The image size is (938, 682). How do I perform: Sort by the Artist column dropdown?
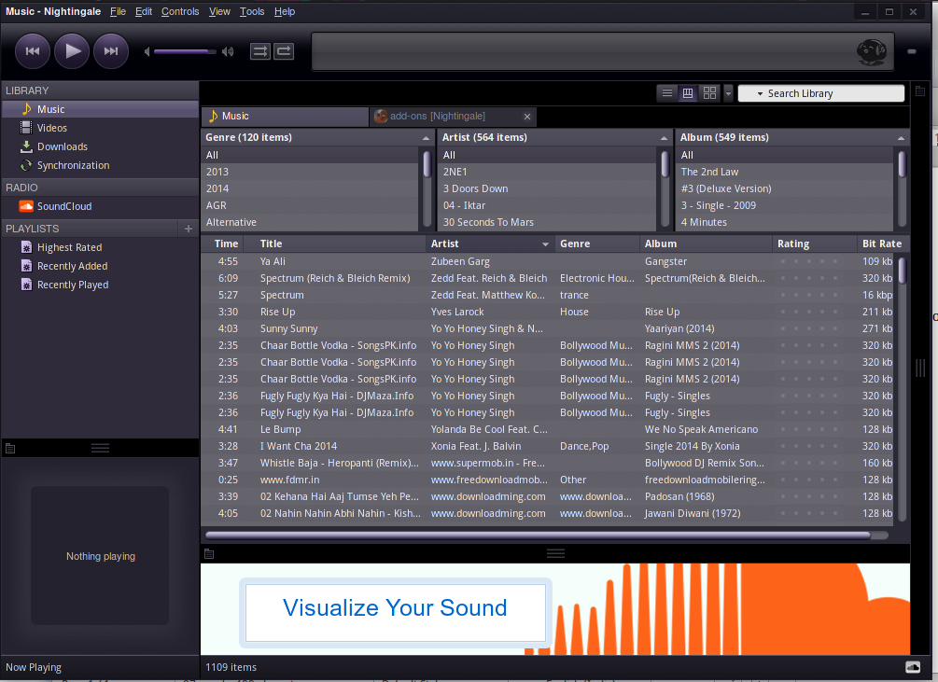[545, 244]
